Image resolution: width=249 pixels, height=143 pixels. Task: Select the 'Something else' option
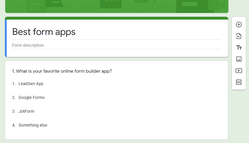(x=33, y=125)
